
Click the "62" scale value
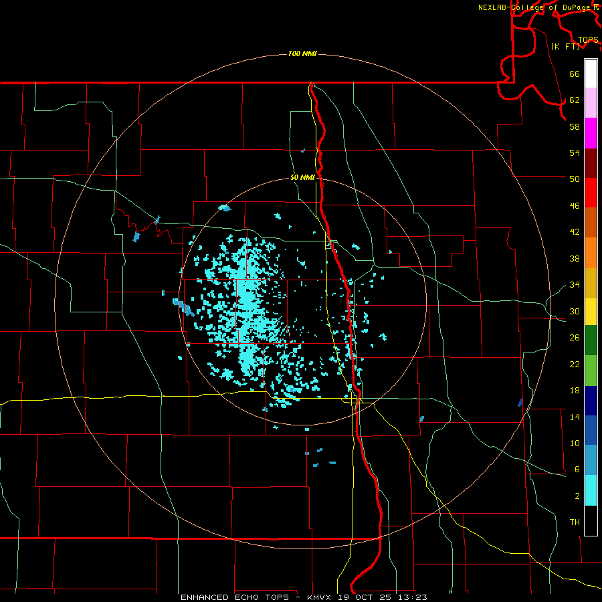point(575,100)
